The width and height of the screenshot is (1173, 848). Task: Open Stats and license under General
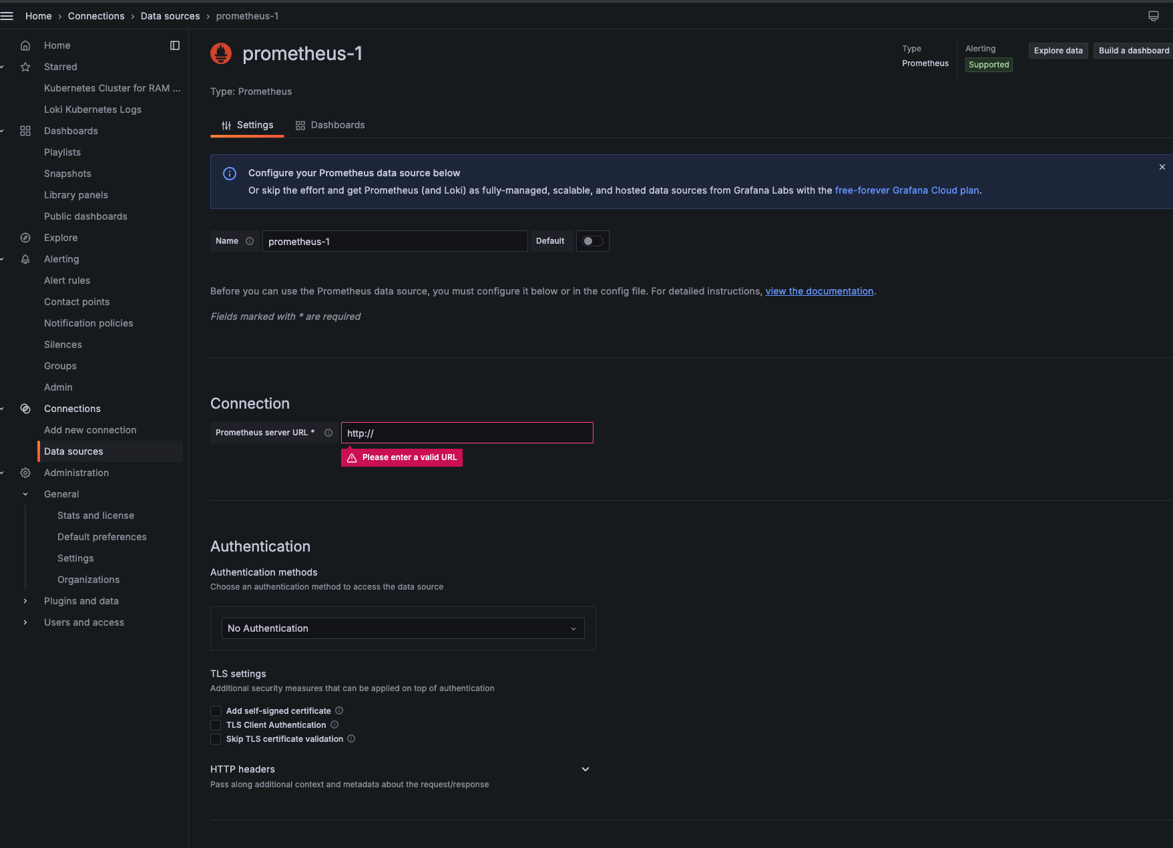coord(95,515)
